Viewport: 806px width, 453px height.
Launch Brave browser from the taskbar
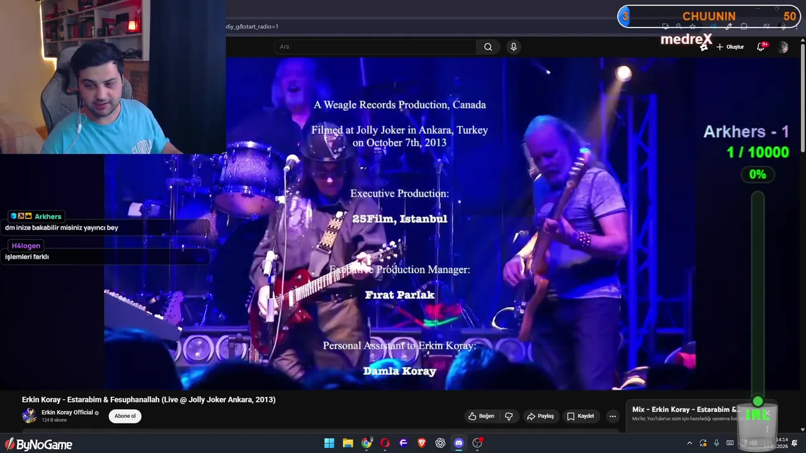422,443
